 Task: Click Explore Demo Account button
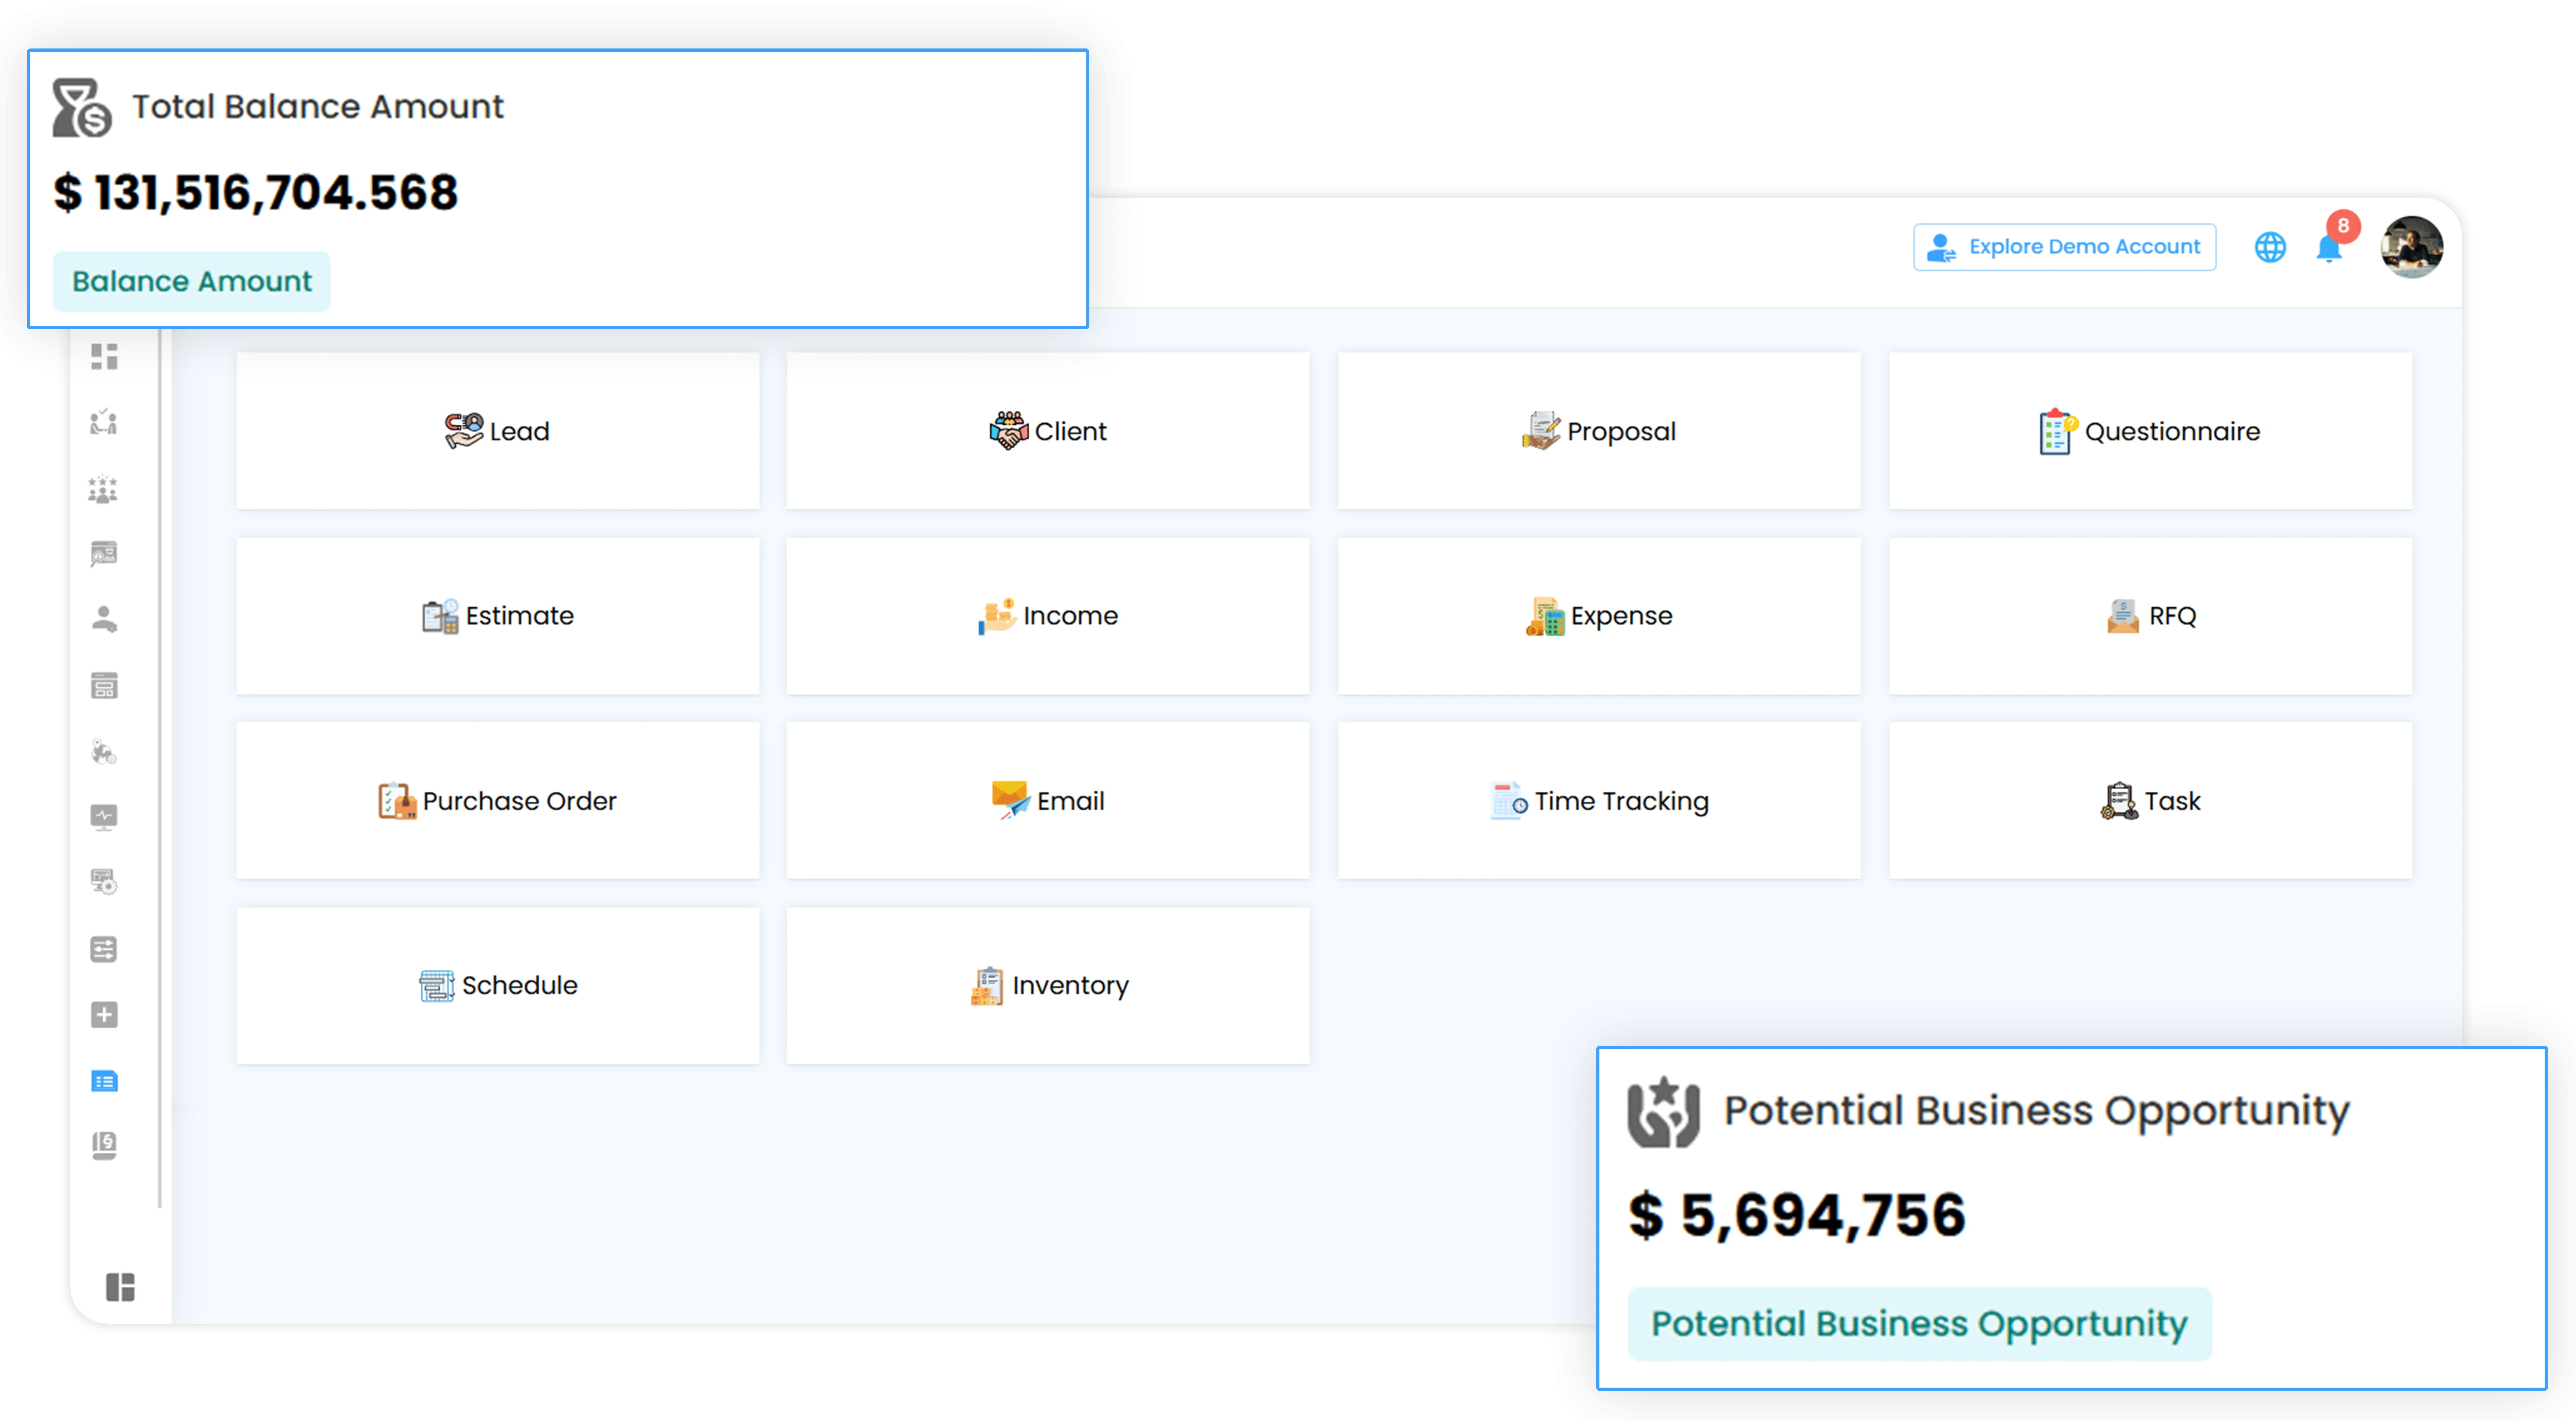coord(2065,247)
